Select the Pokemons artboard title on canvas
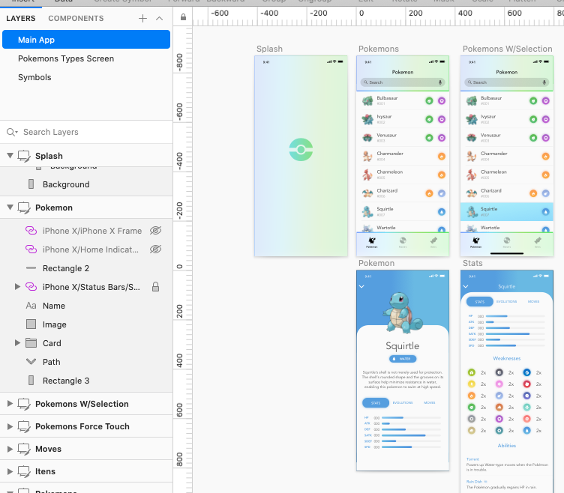 coord(379,49)
